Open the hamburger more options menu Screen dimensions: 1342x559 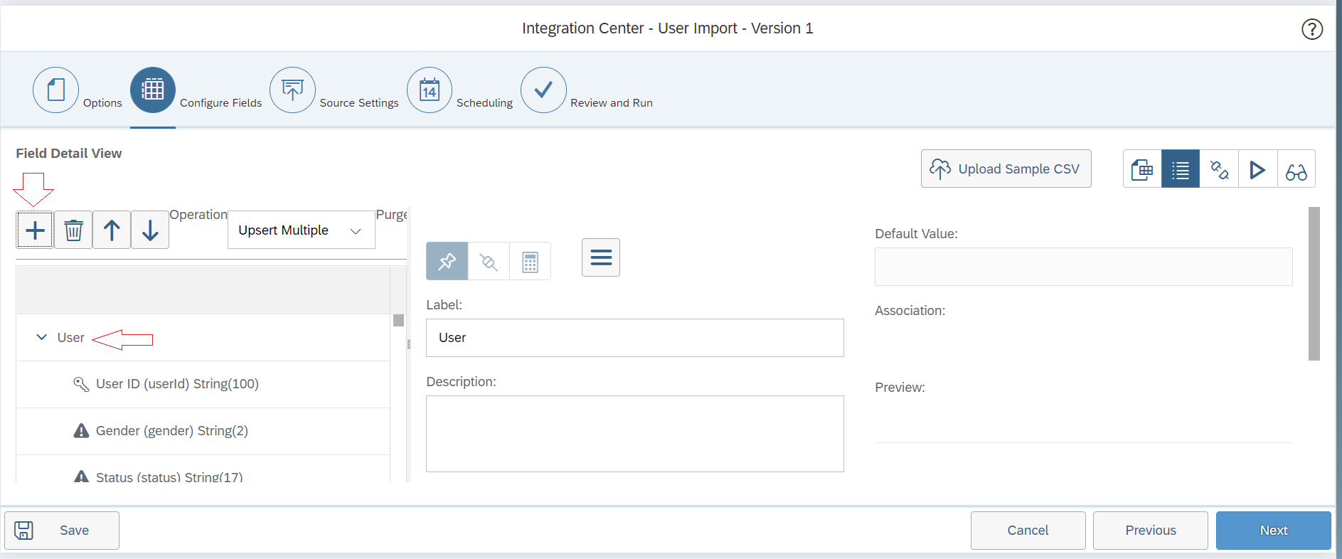click(x=601, y=257)
